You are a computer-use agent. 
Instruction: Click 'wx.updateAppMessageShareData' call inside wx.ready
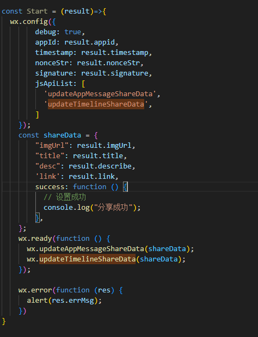(x=85, y=249)
